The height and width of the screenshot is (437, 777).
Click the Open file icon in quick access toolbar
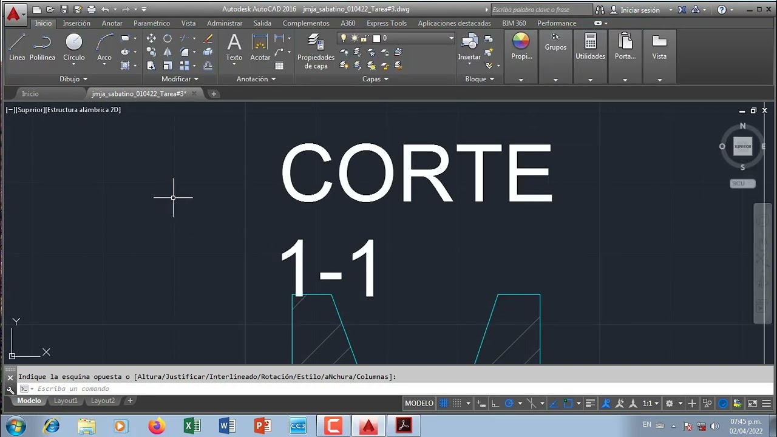tap(50, 9)
